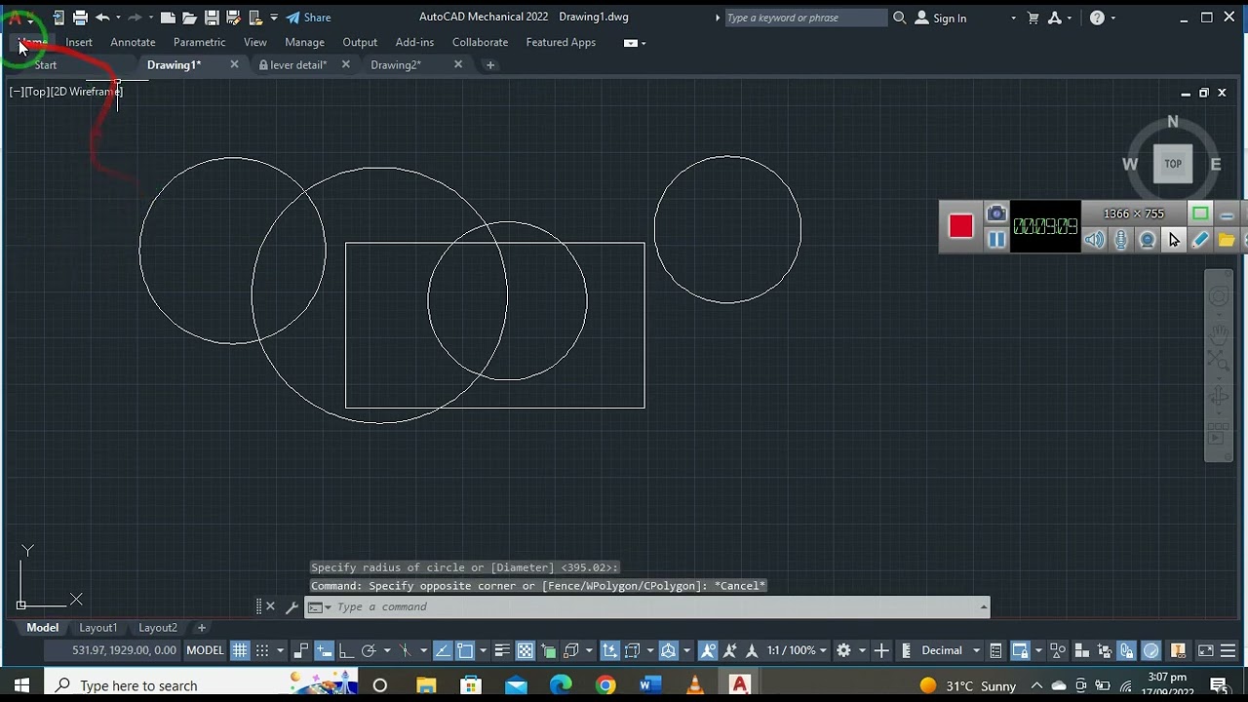Open Microsoft Word from taskbar
The width and height of the screenshot is (1248, 702).
[x=650, y=685]
